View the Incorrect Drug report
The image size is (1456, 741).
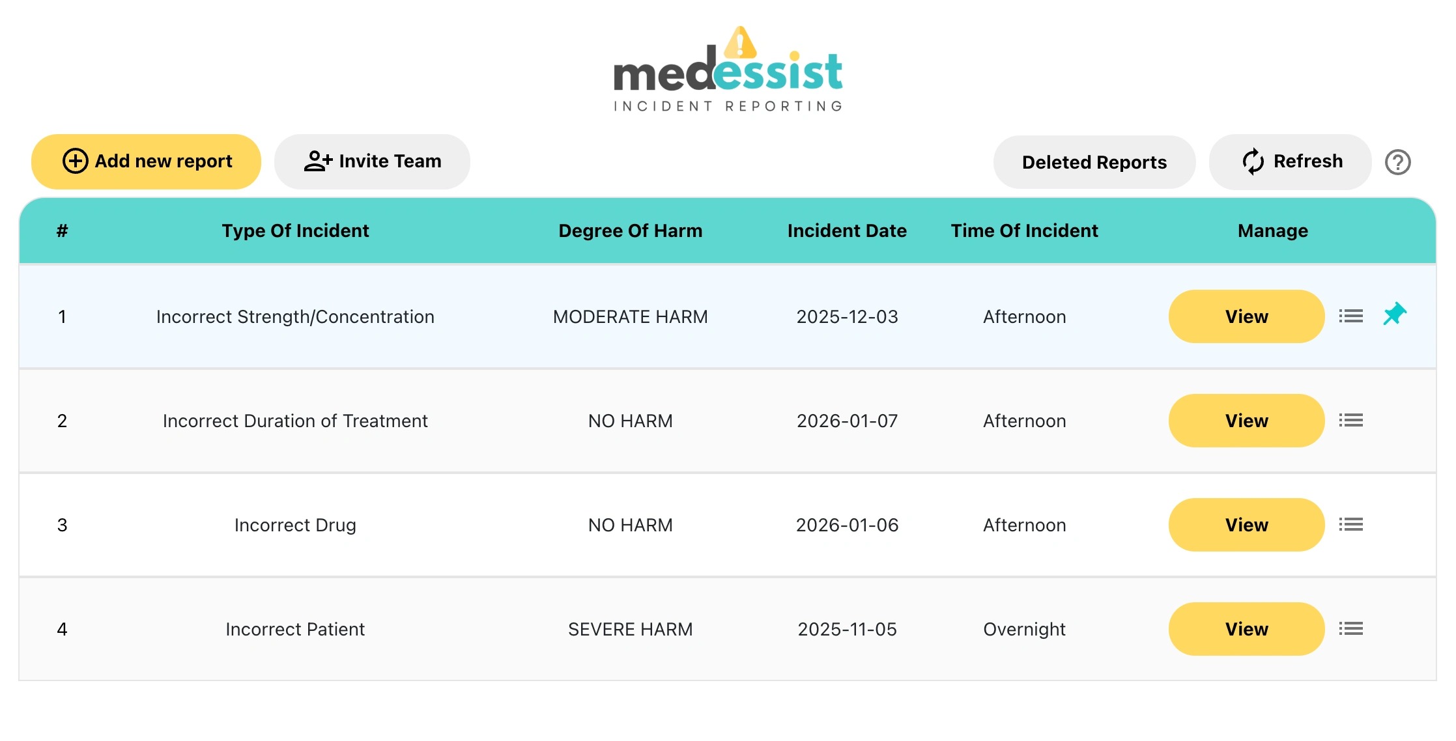click(x=1246, y=525)
